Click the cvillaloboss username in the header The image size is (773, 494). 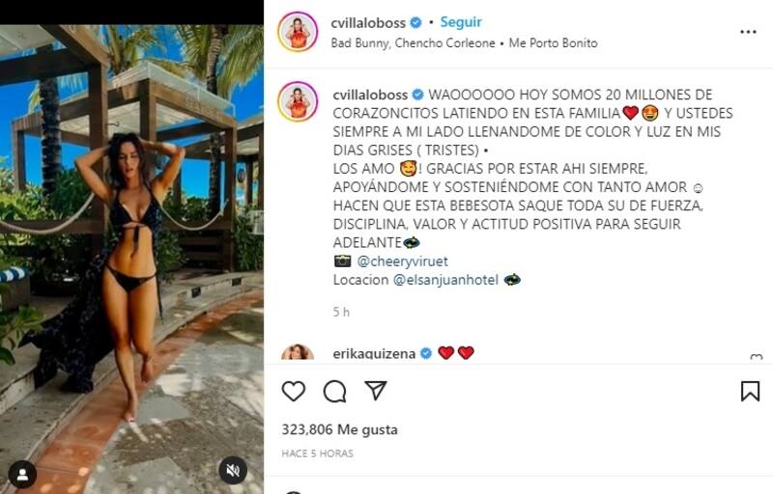tap(369, 22)
